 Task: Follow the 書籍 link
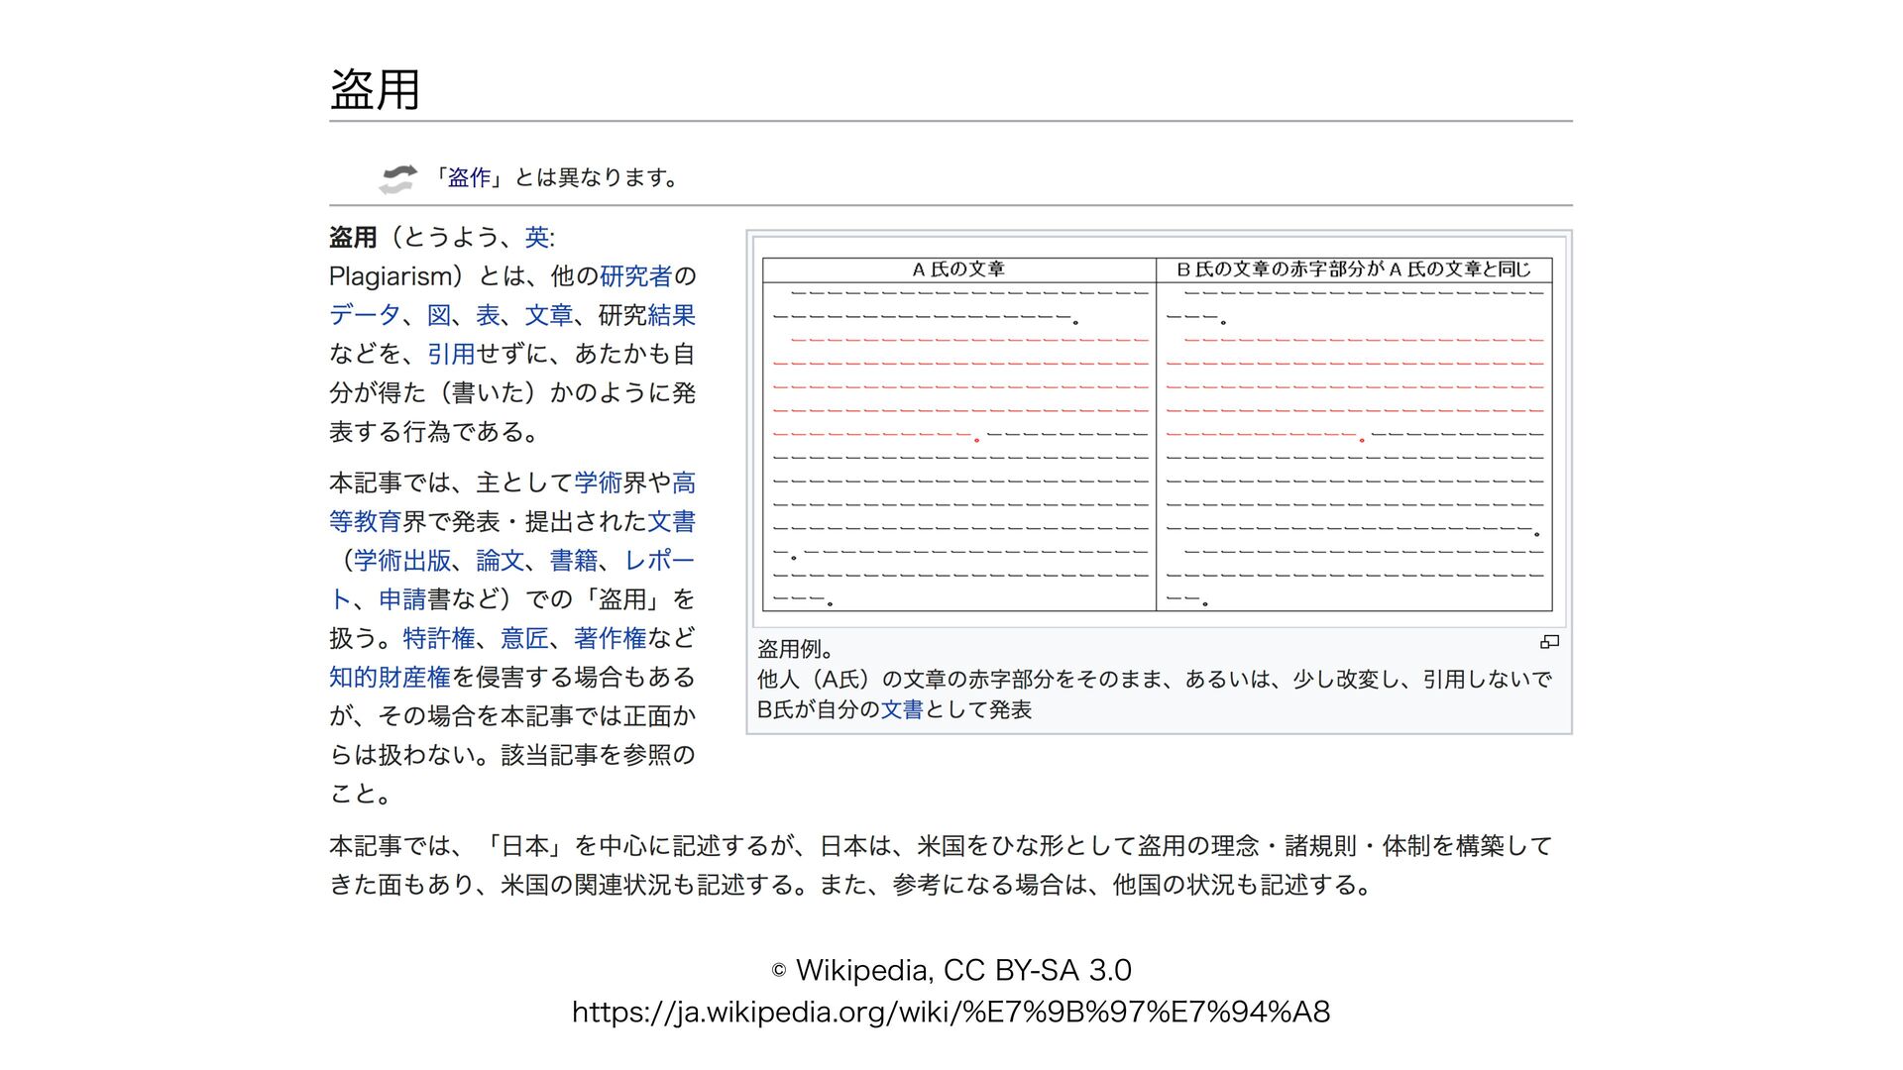(x=574, y=561)
